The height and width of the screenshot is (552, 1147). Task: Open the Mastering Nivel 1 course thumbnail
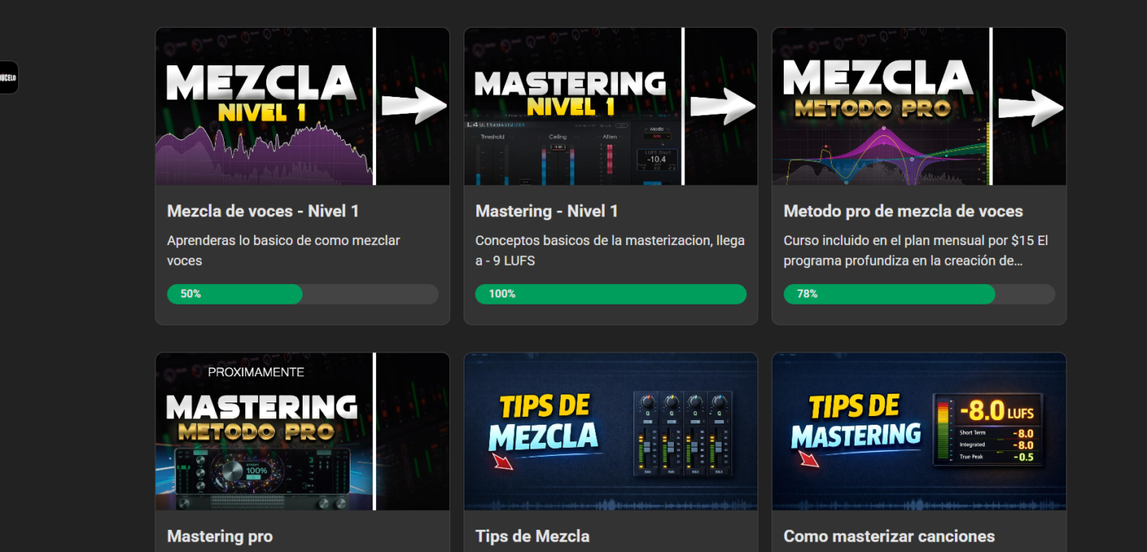point(611,107)
